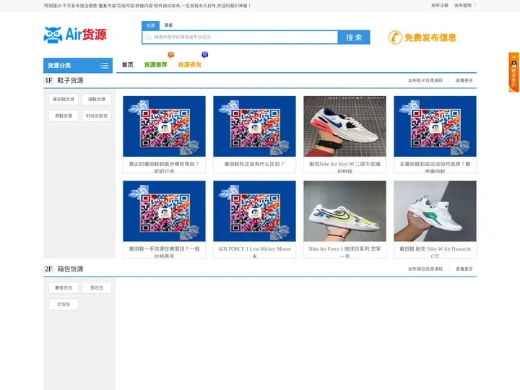Expand the 货源分类 category bar
The height and width of the screenshot is (390, 520).
[x=78, y=65]
